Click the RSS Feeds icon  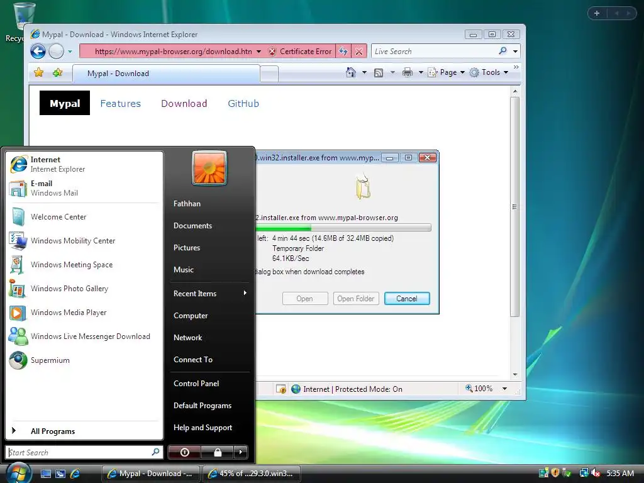coord(379,73)
